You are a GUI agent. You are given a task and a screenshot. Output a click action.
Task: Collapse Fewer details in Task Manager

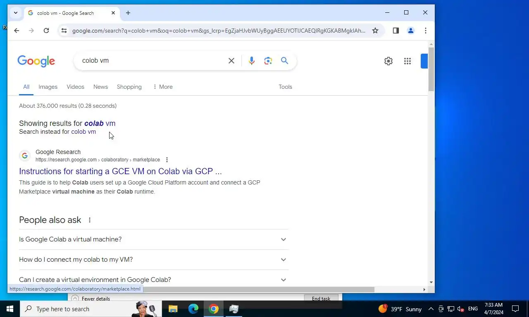91,298
